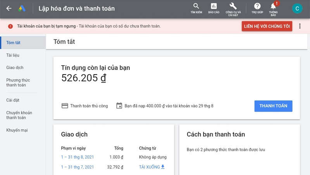
Task: Open the Báo cáo reports icon
Action: (x=214, y=7)
